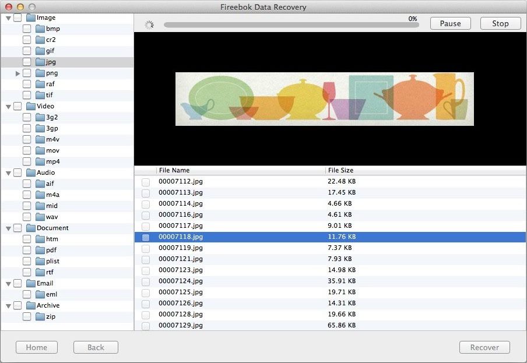The image size is (527, 363).
Task: Click the eml folder icon
Action: point(40,295)
